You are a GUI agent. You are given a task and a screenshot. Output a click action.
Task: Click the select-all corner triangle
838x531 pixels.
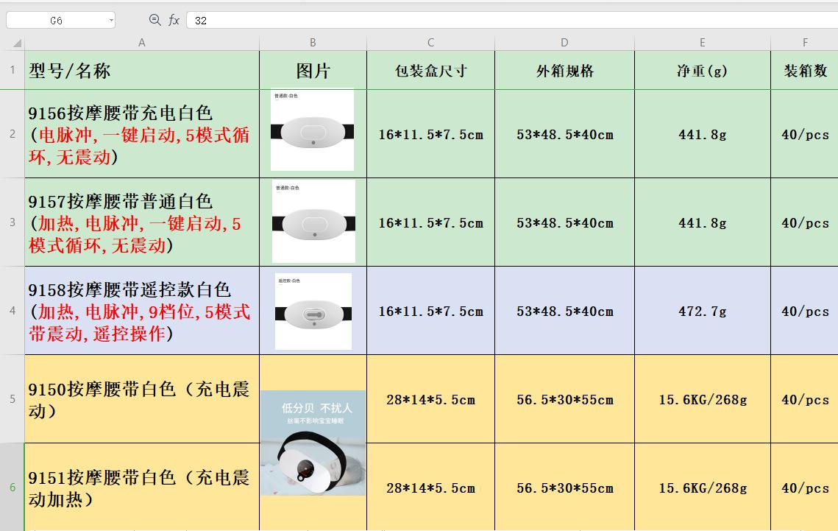click(18, 43)
